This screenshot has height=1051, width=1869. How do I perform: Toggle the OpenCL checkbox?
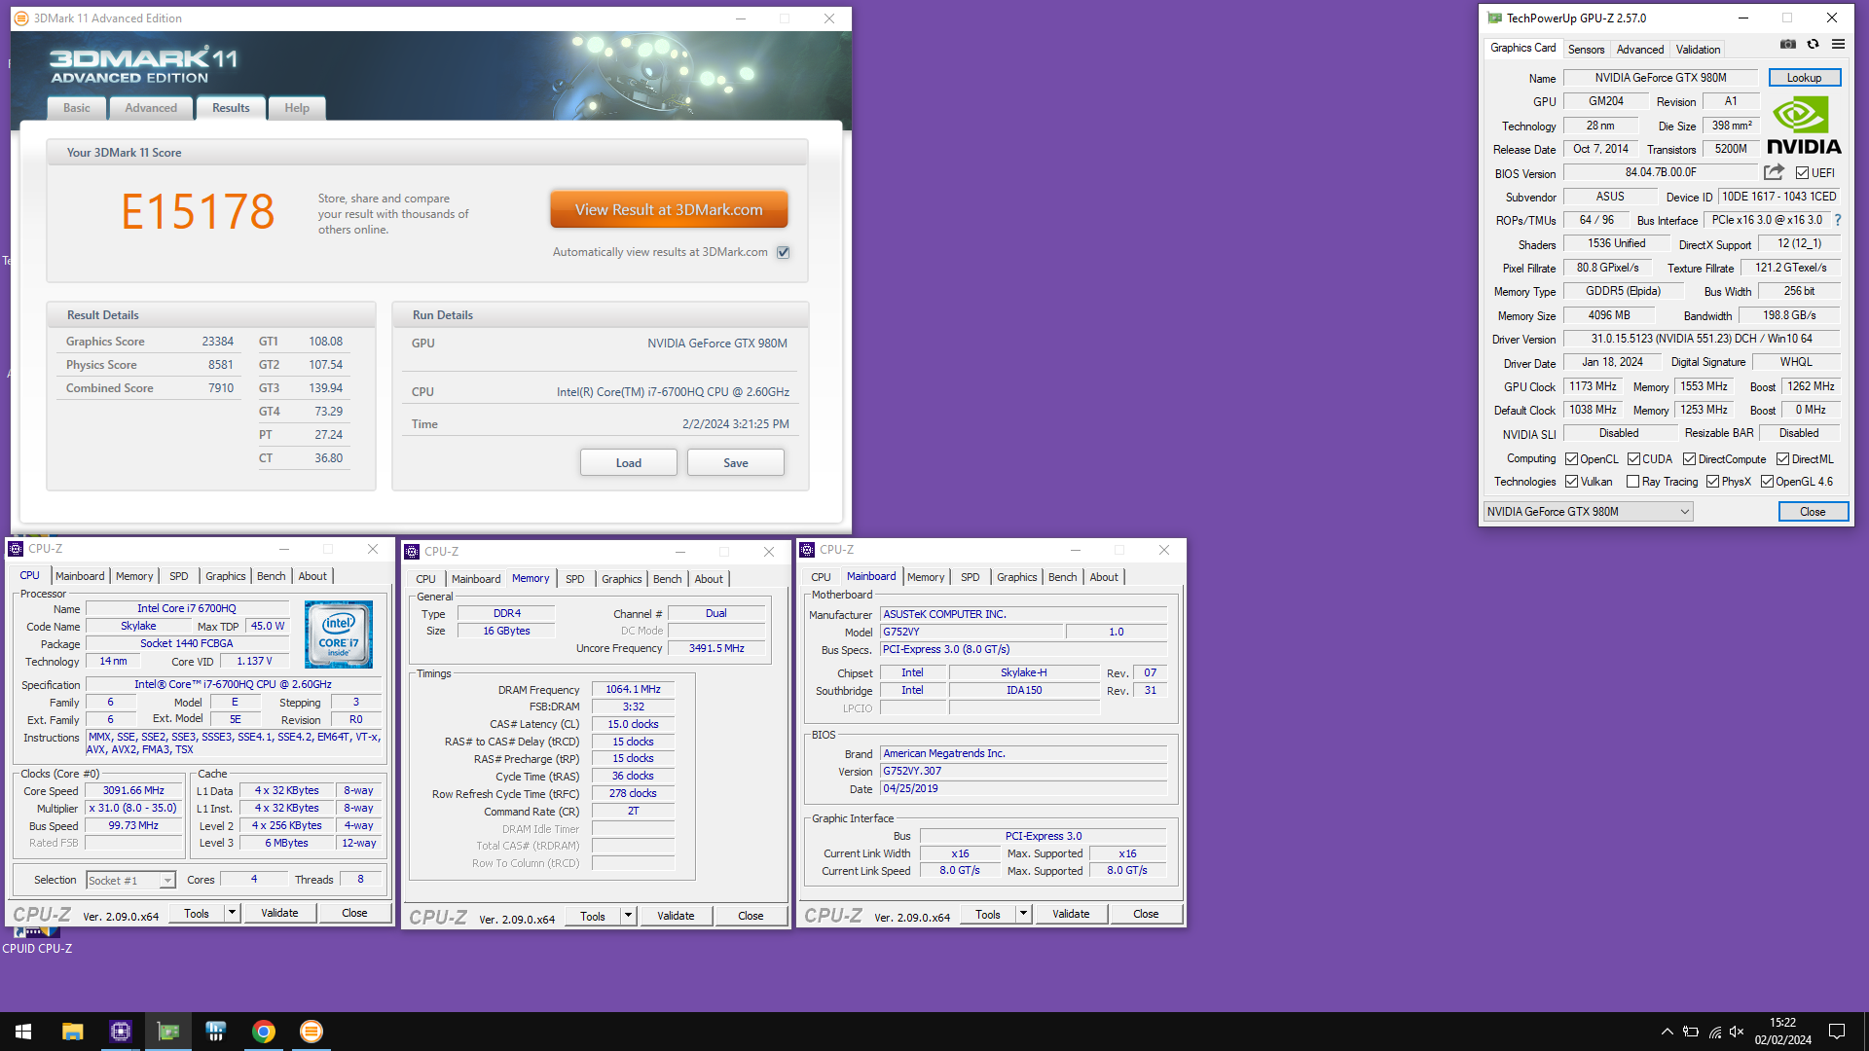click(1571, 459)
